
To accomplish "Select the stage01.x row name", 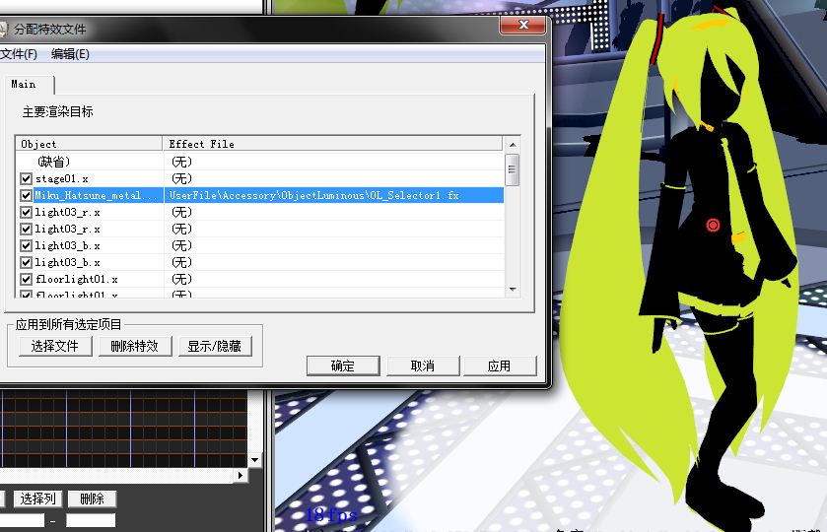I will point(62,178).
